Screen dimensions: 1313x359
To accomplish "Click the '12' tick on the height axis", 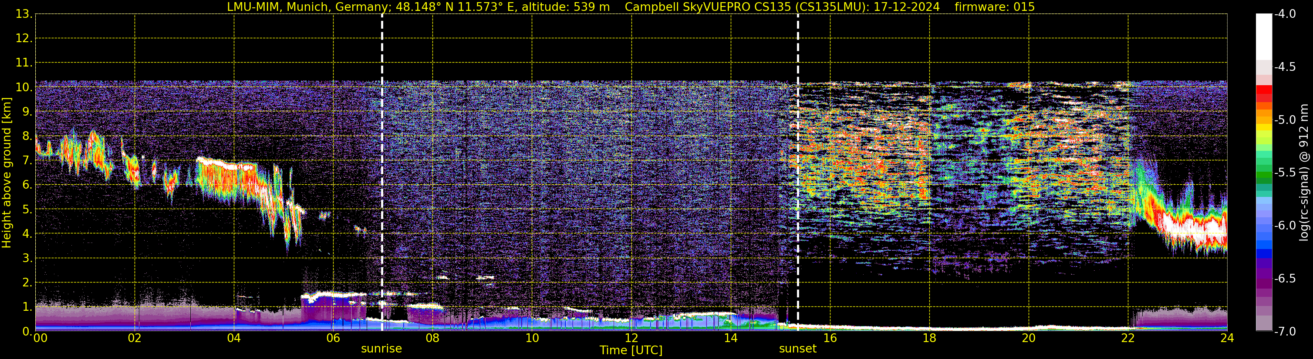I will [24, 39].
